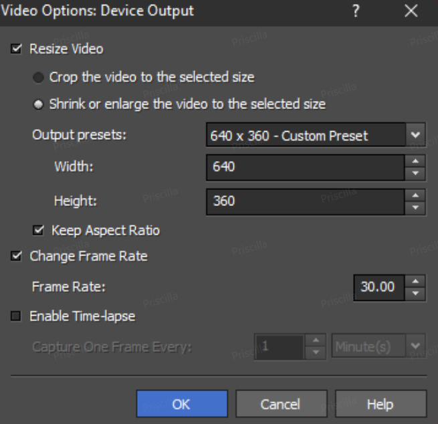Decrease Frame Rate with down arrow
Screen dimensions: 438x424
pyautogui.click(x=415, y=293)
